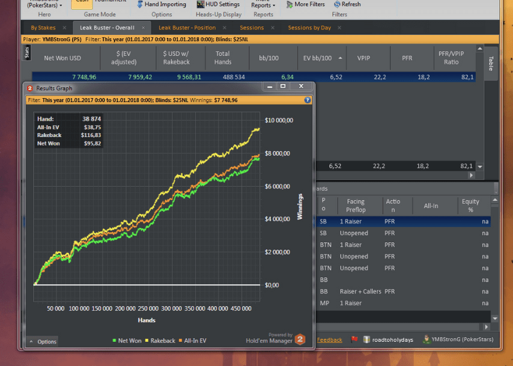Toggle the Net Won legend swatch
Screen dimensions: 513x366
click(114, 341)
